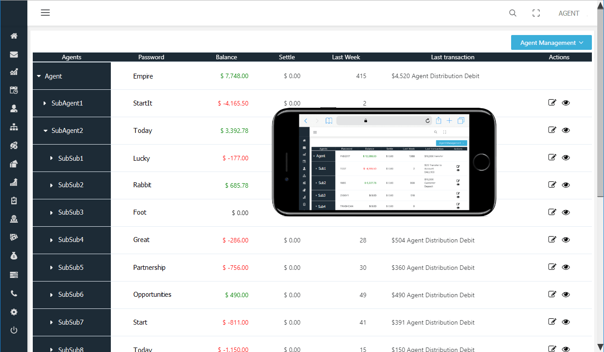Expand the SubAgent1 tree node
The width and height of the screenshot is (604, 352).
45,103
